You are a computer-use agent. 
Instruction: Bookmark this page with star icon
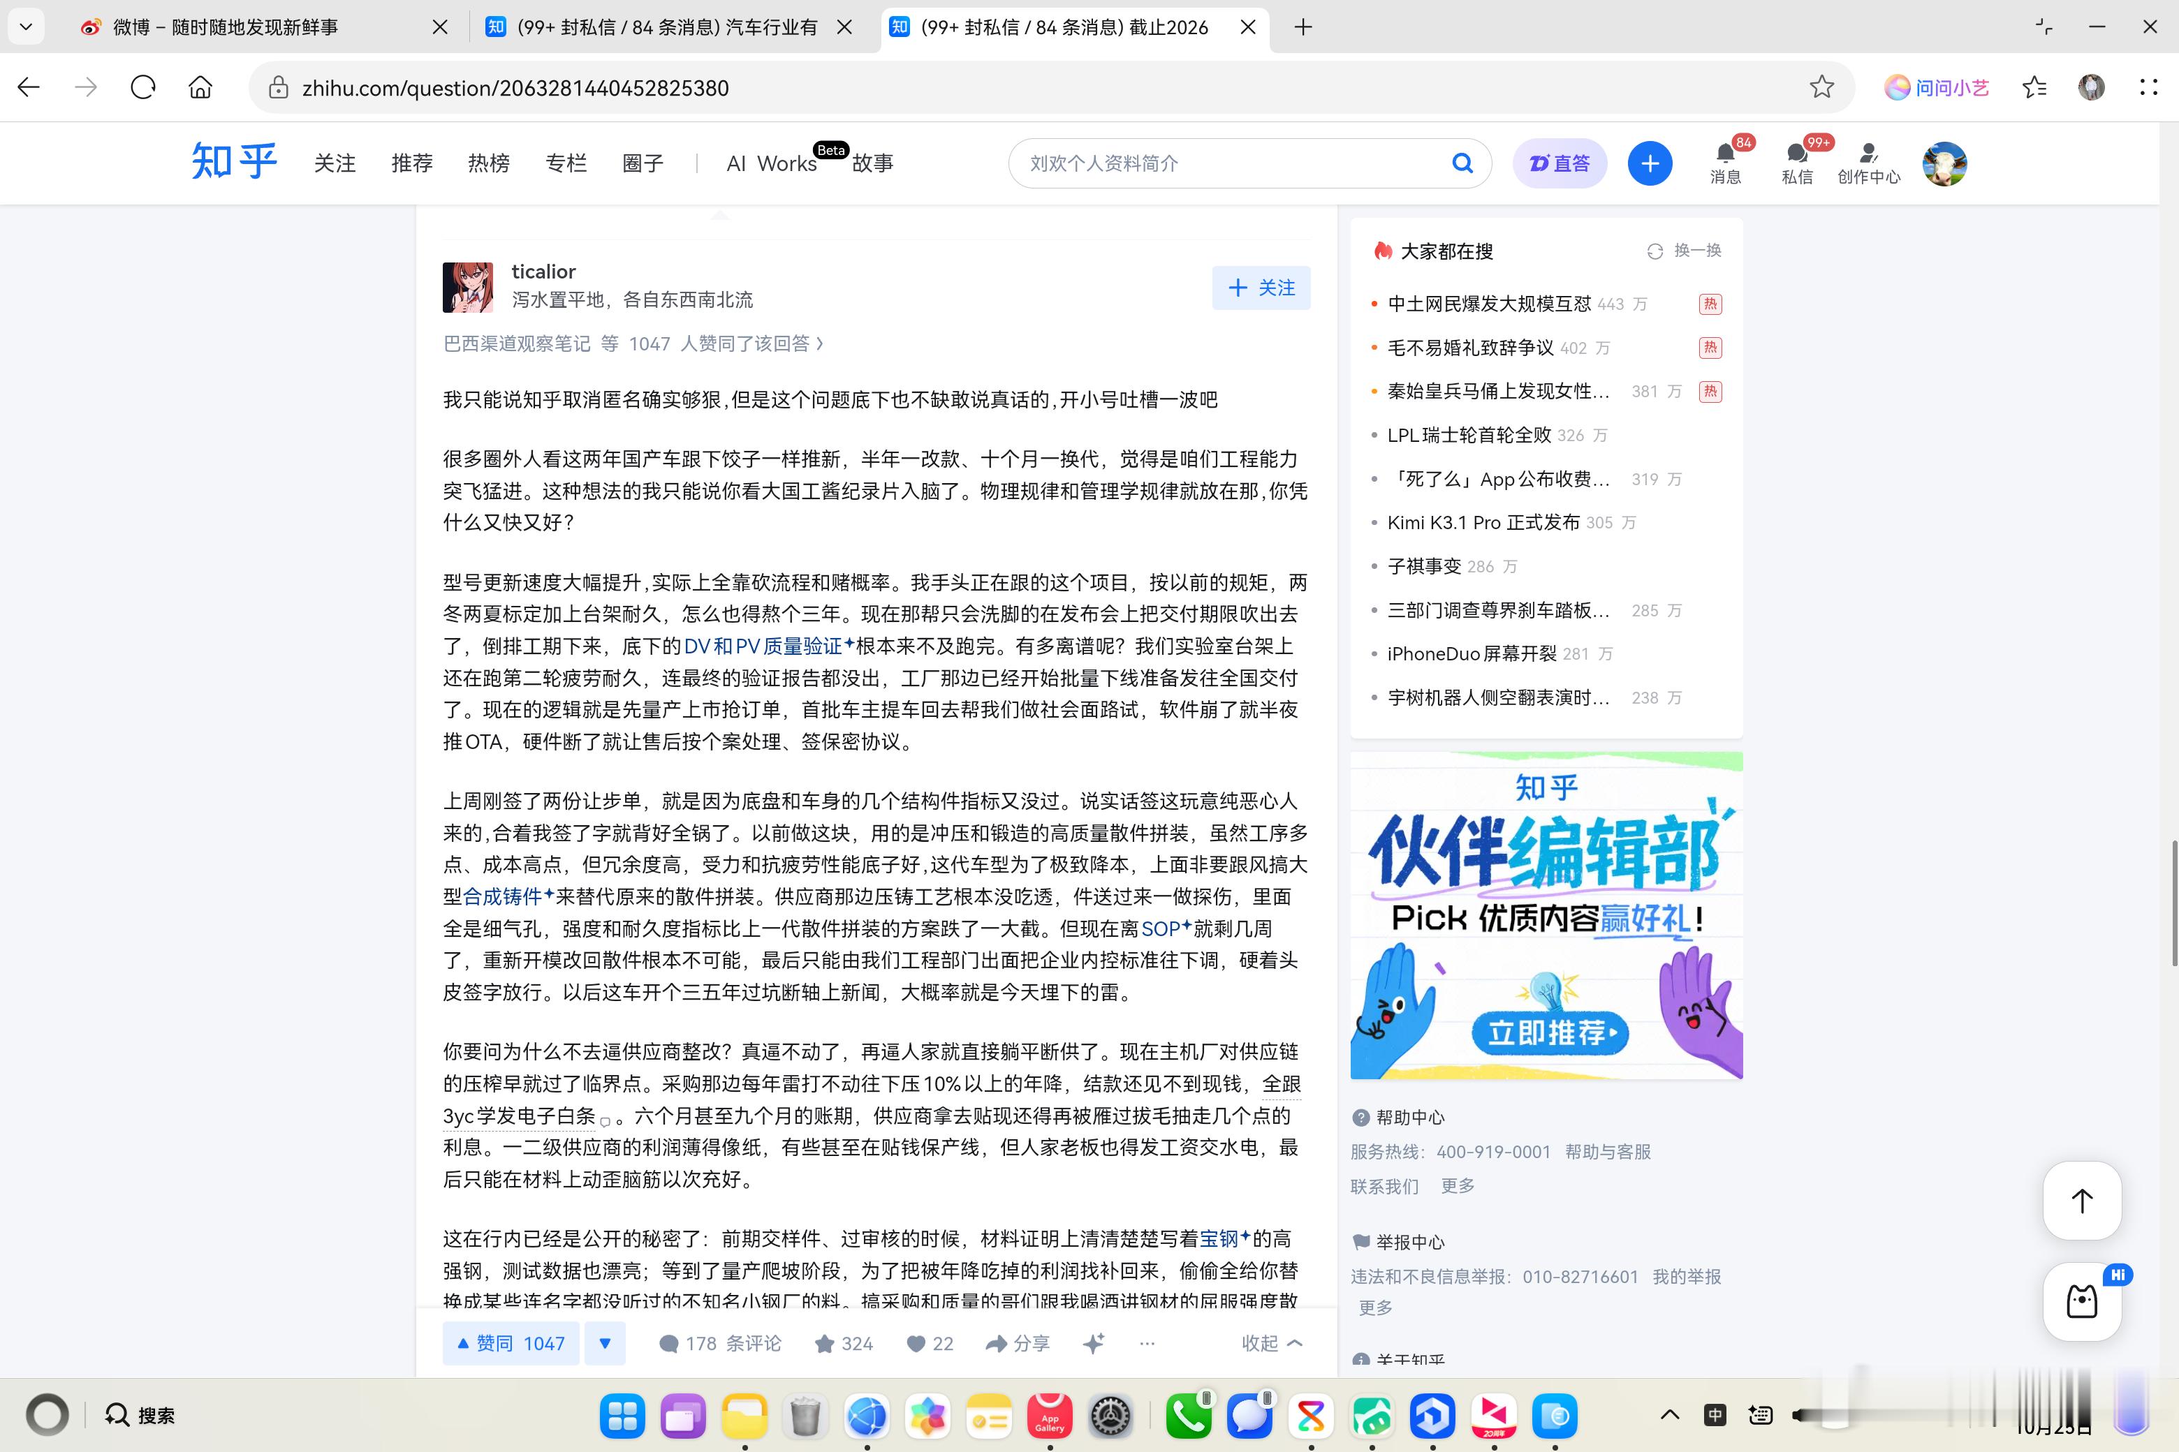point(1821,87)
